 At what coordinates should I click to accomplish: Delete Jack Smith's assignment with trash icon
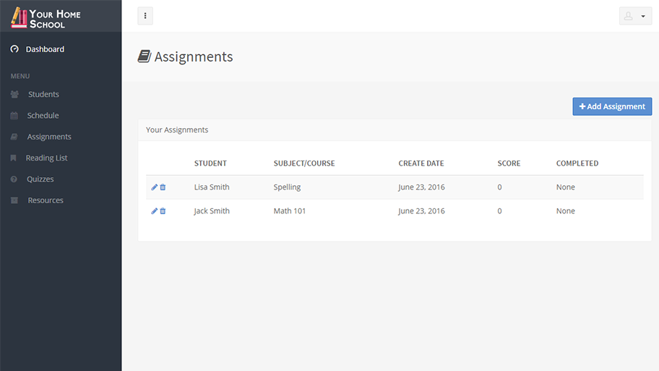click(x=163, y=211)
